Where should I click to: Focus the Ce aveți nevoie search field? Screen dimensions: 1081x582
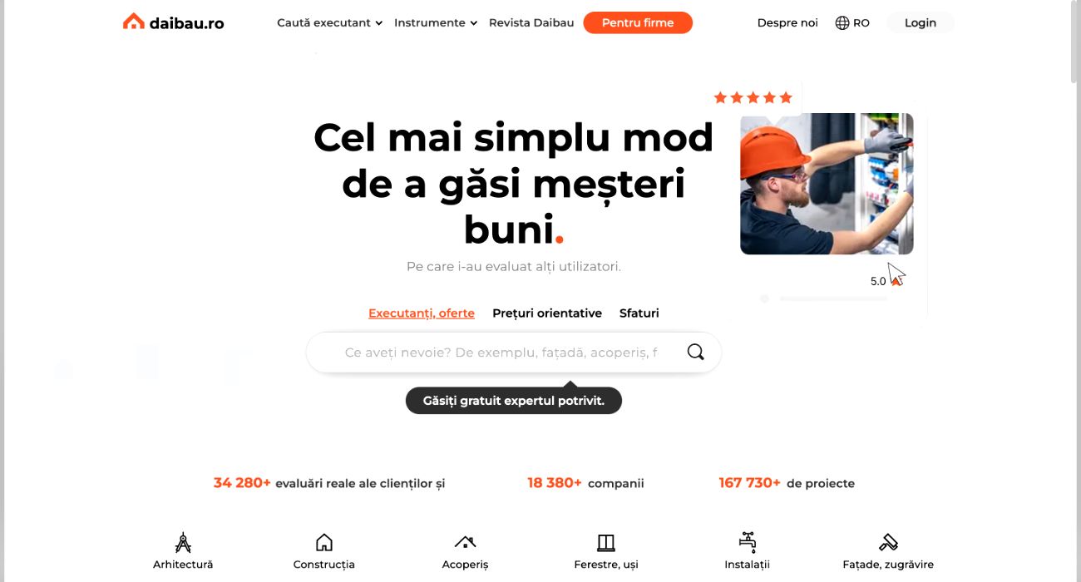coord(501,353)
